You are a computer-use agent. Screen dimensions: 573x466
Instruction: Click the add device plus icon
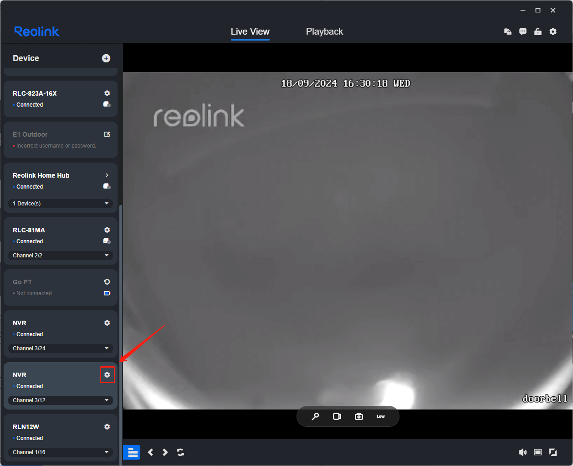click(106, 58)
